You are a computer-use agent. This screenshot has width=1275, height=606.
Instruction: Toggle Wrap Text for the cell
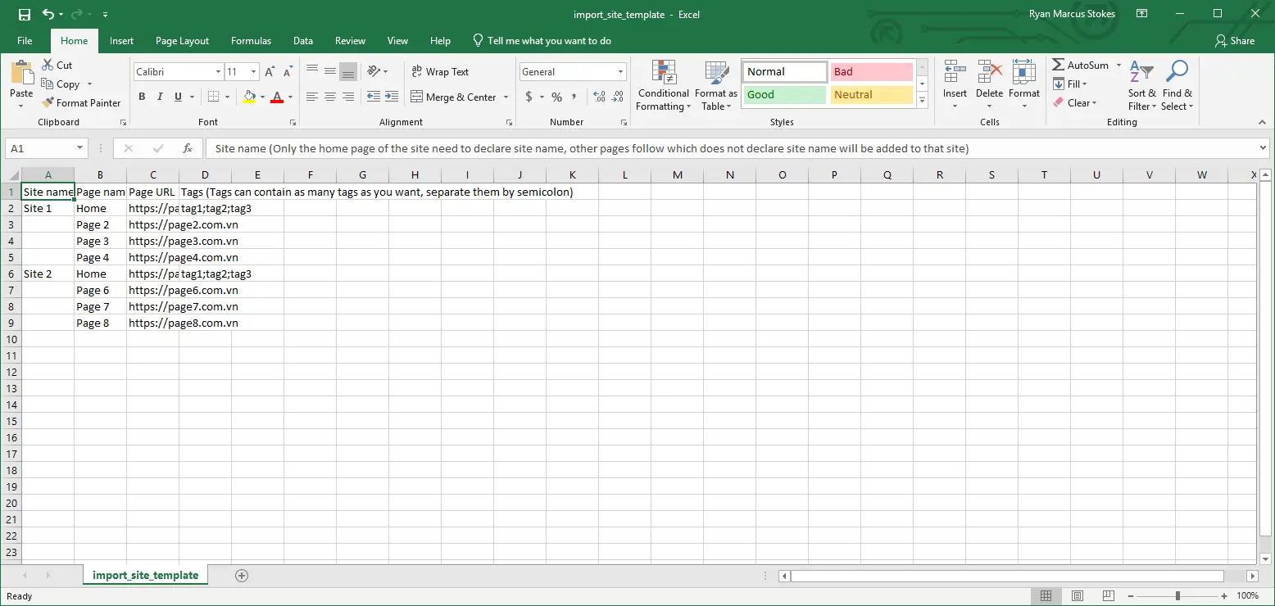pyautogui.click(x=440, y=72)
